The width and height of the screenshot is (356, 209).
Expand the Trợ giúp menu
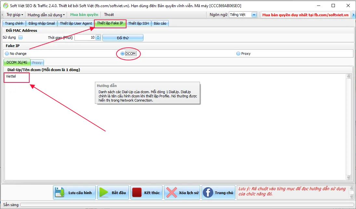[15, 15]
